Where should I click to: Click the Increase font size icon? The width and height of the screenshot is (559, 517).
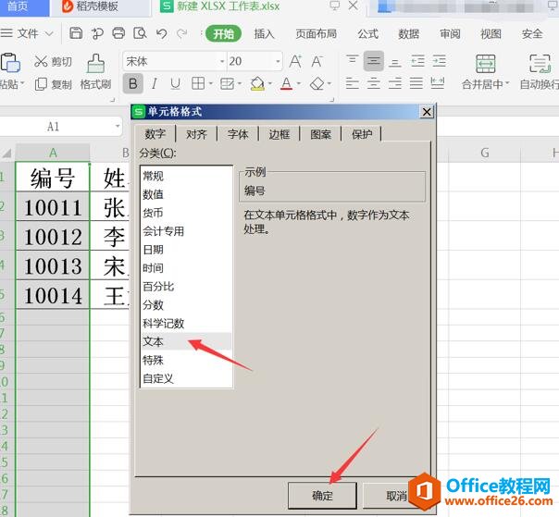coord(296,62)
